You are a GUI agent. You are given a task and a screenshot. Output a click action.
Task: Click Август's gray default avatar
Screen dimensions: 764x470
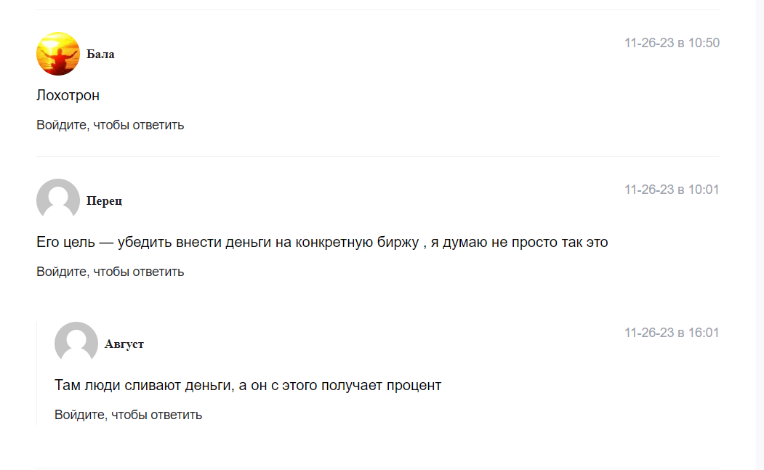[x=76, y=343]
